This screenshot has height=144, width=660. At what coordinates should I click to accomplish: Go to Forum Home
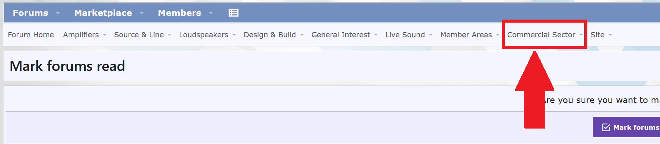tap(31, 35)
